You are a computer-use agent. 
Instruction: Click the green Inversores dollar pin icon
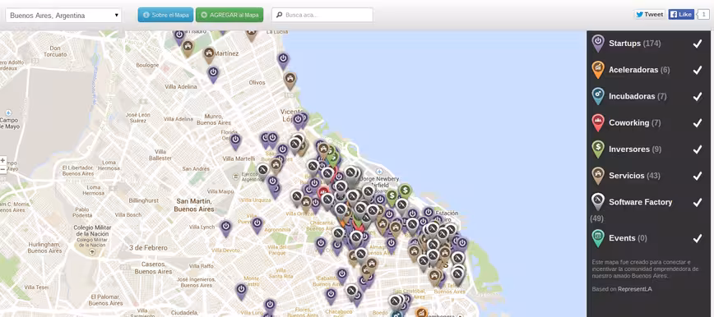tap(598, 149)
